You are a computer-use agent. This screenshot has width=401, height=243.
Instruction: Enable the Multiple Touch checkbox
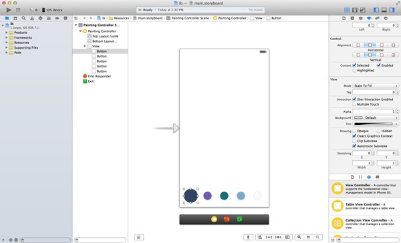(x=354, y=104)
